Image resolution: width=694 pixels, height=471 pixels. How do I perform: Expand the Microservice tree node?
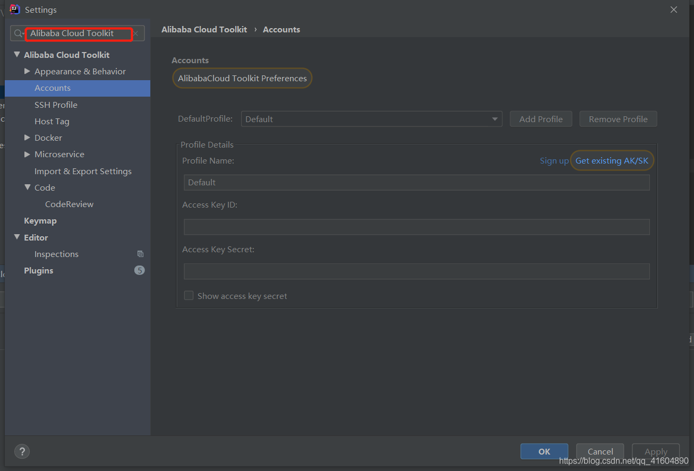point(28,154)
